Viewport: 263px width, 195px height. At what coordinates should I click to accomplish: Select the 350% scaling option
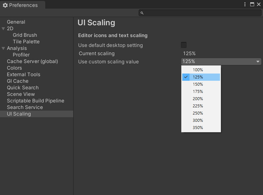click(198, 128)
